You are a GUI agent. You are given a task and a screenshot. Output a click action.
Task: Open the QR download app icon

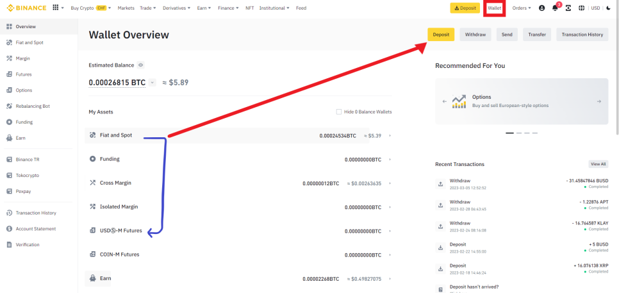click(x=568, y=8)
